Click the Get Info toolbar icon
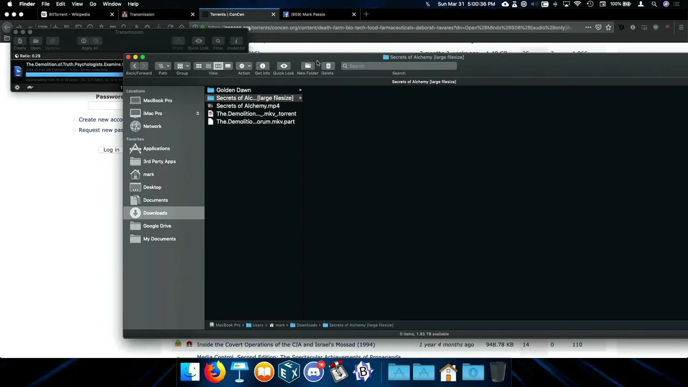This screenshot has width=688, height=387. pyautogui.click(x=262, y=66)
